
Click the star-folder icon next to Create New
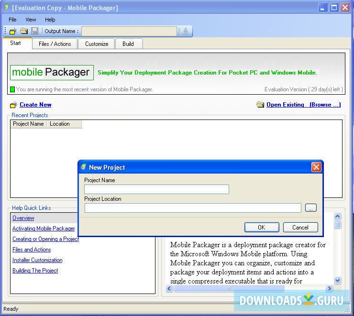pos(13,105)
